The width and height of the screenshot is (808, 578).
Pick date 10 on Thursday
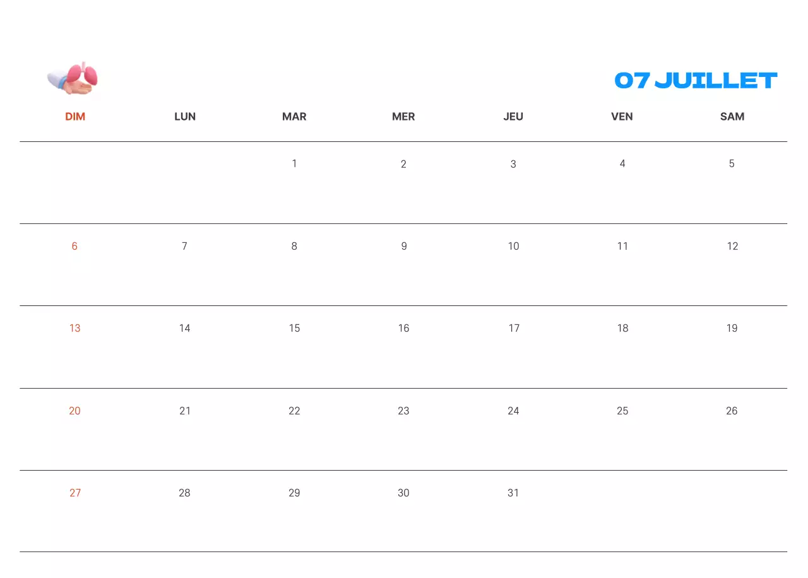tap(513, 246)
